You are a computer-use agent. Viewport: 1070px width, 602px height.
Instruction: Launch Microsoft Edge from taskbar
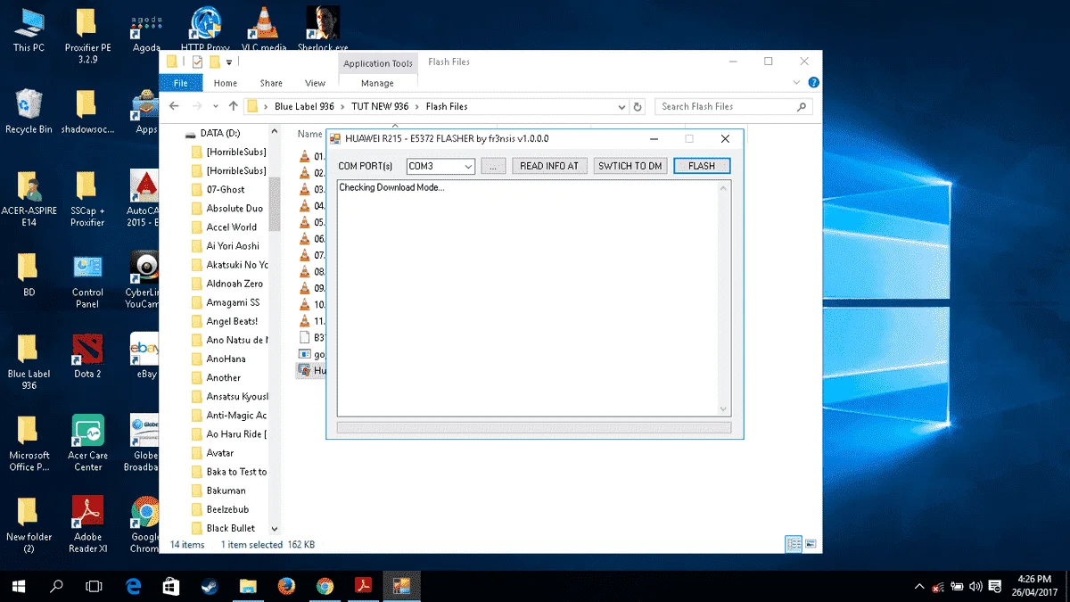[x=133, y=586]
